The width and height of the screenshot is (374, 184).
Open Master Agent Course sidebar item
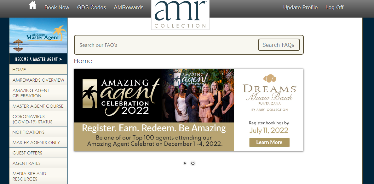click(x=38, y=106)
